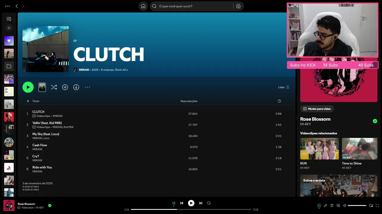382x214 pixels.
Task: Click release date '3 de novembro de 2025'
Action: 37,183
